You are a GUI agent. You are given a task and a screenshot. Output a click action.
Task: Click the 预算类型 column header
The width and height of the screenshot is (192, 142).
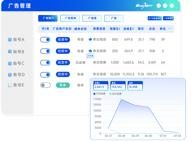tap(99, 29)
